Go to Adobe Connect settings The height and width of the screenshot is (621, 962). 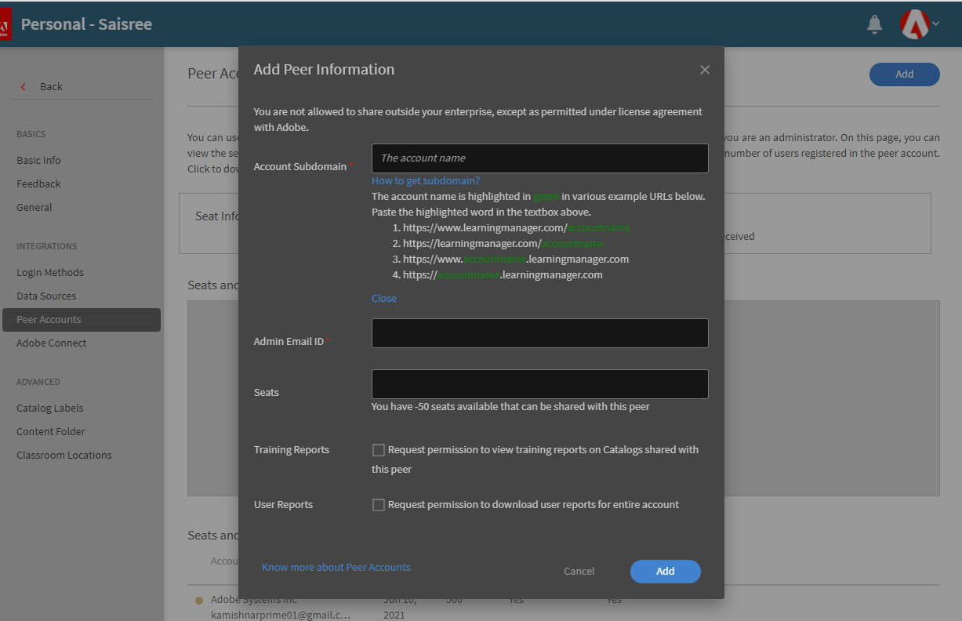pyautogui.click(x=52, y=343)
